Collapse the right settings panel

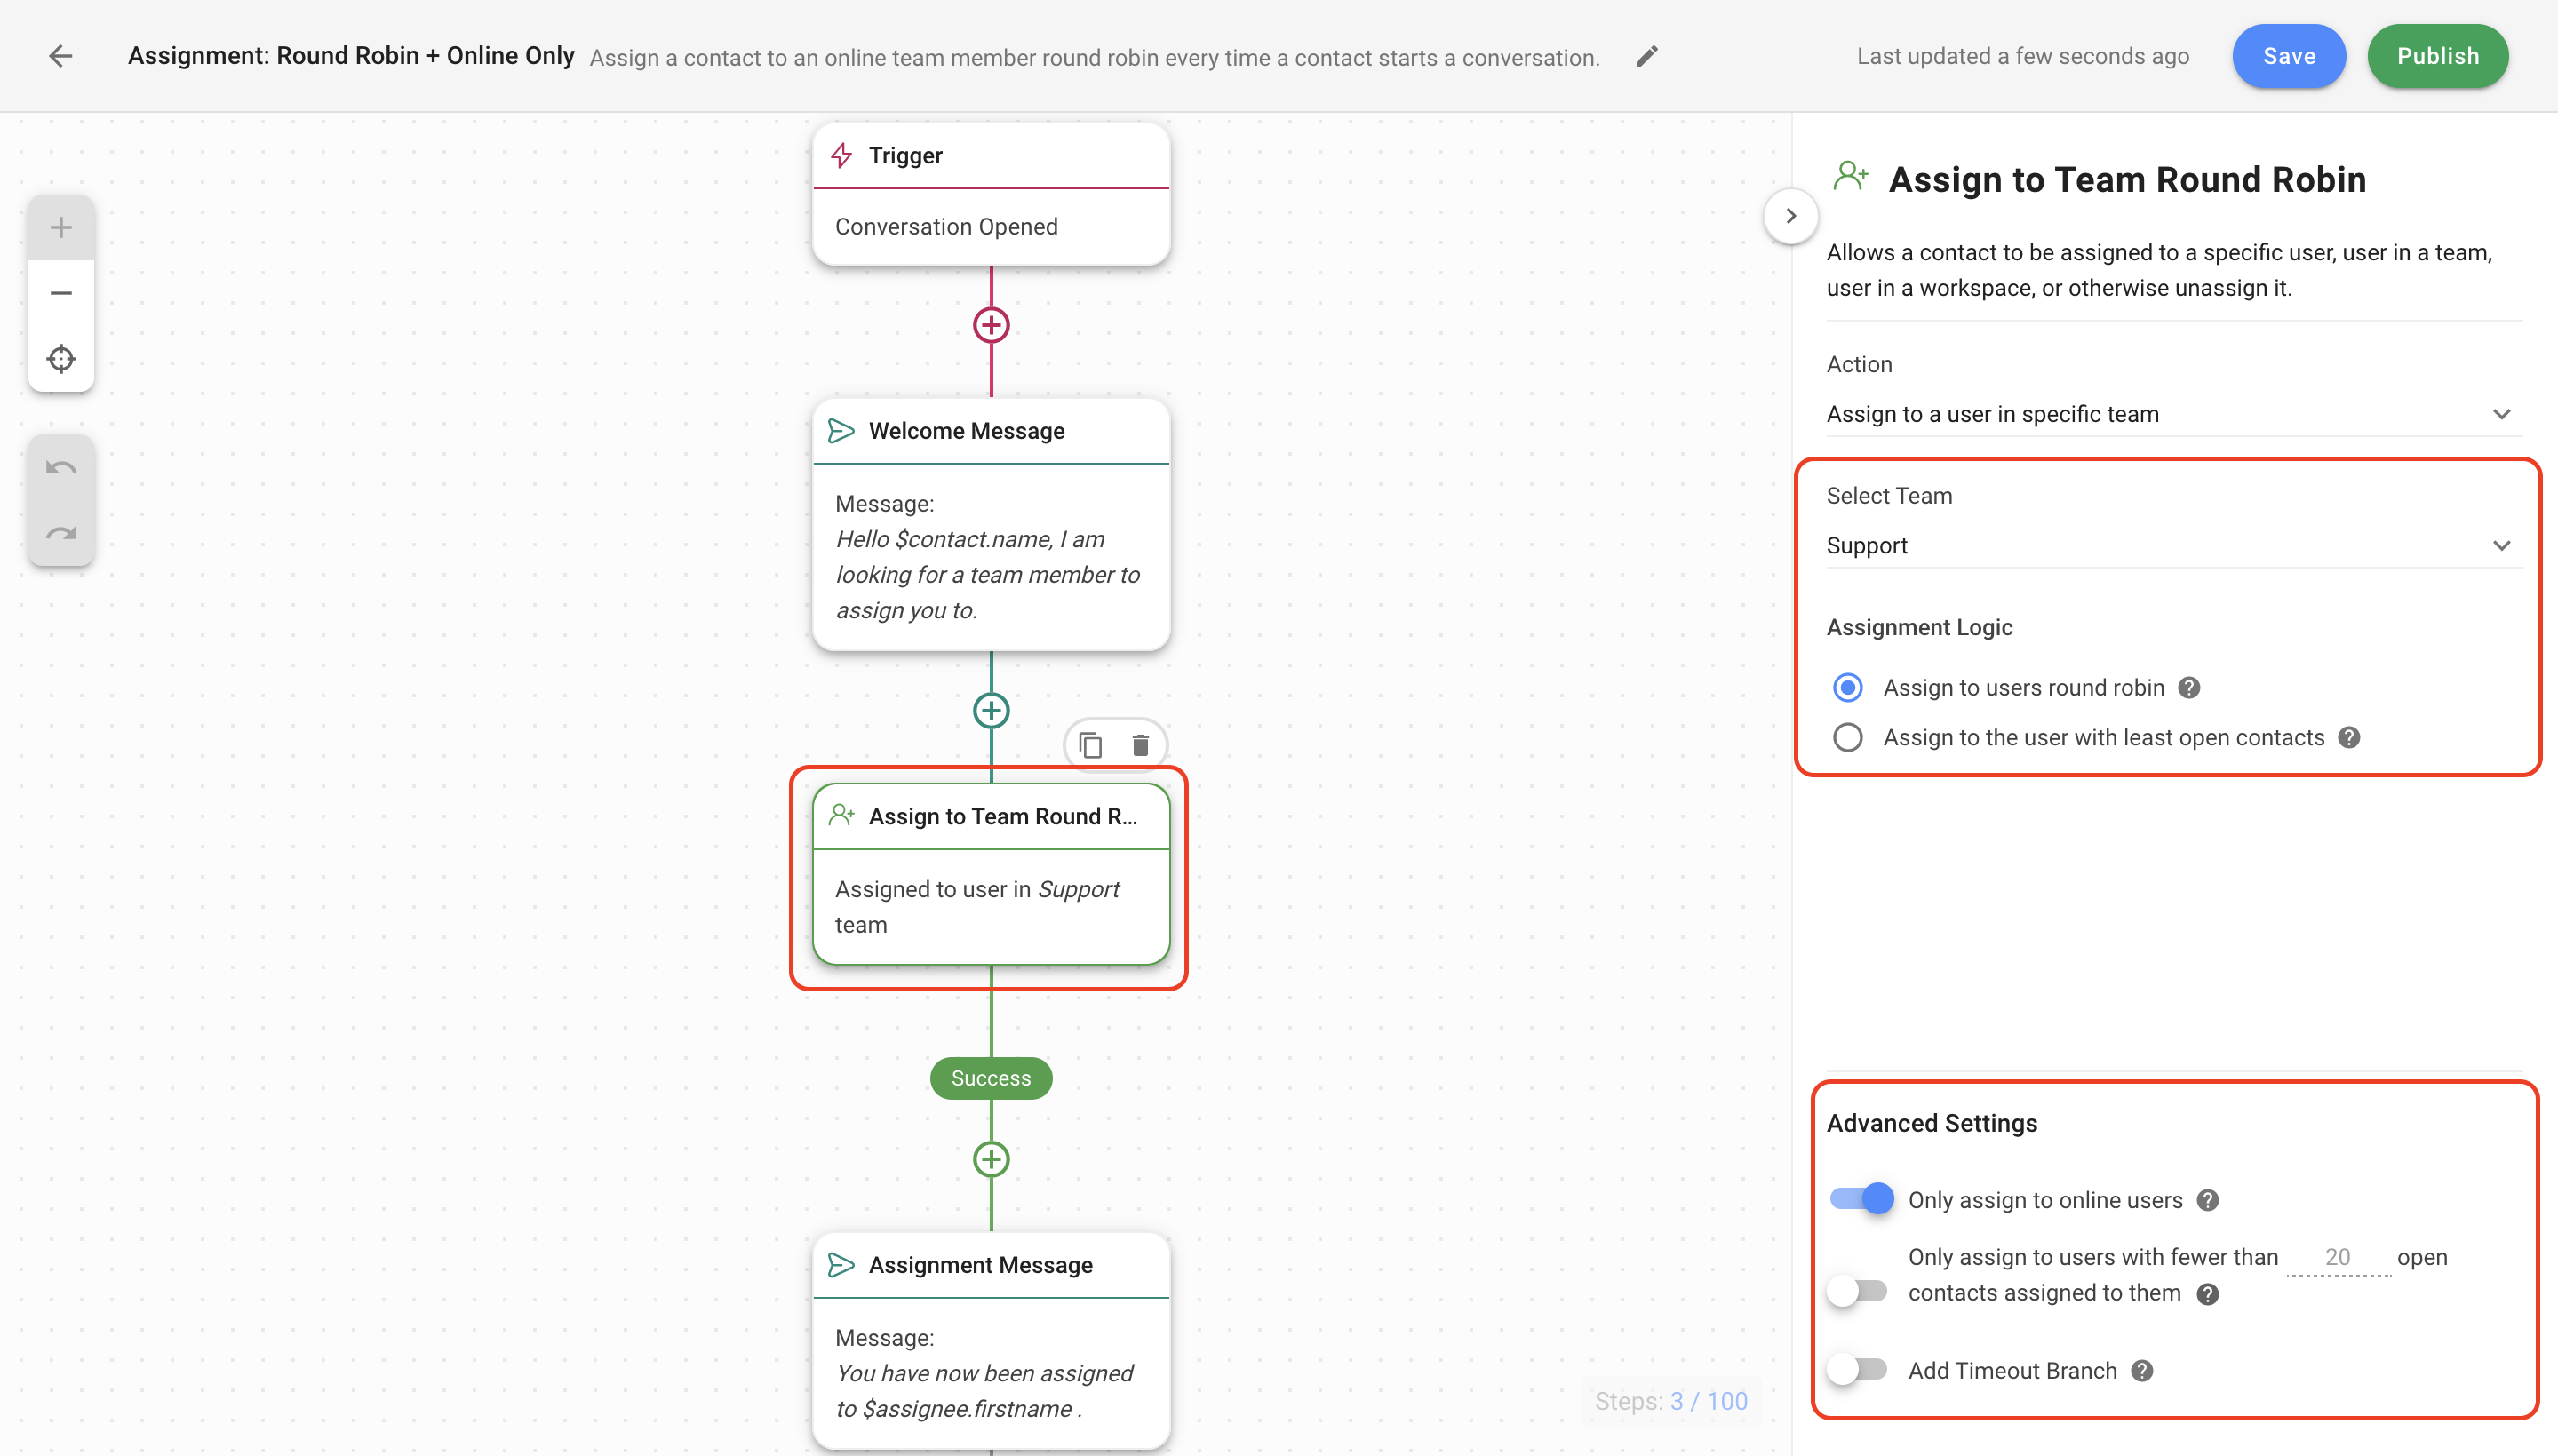tap(1791, 216)
